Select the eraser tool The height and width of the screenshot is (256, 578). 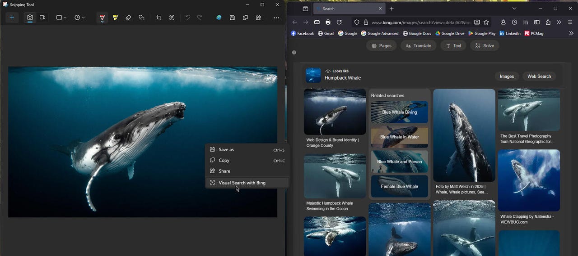pyautogui.click(x=128, y=18)
